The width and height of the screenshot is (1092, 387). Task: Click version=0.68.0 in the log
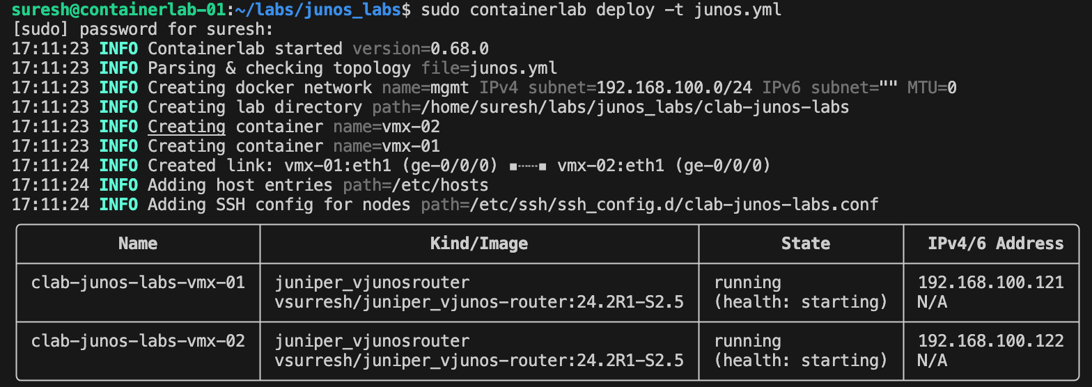(x=421, y=49)
